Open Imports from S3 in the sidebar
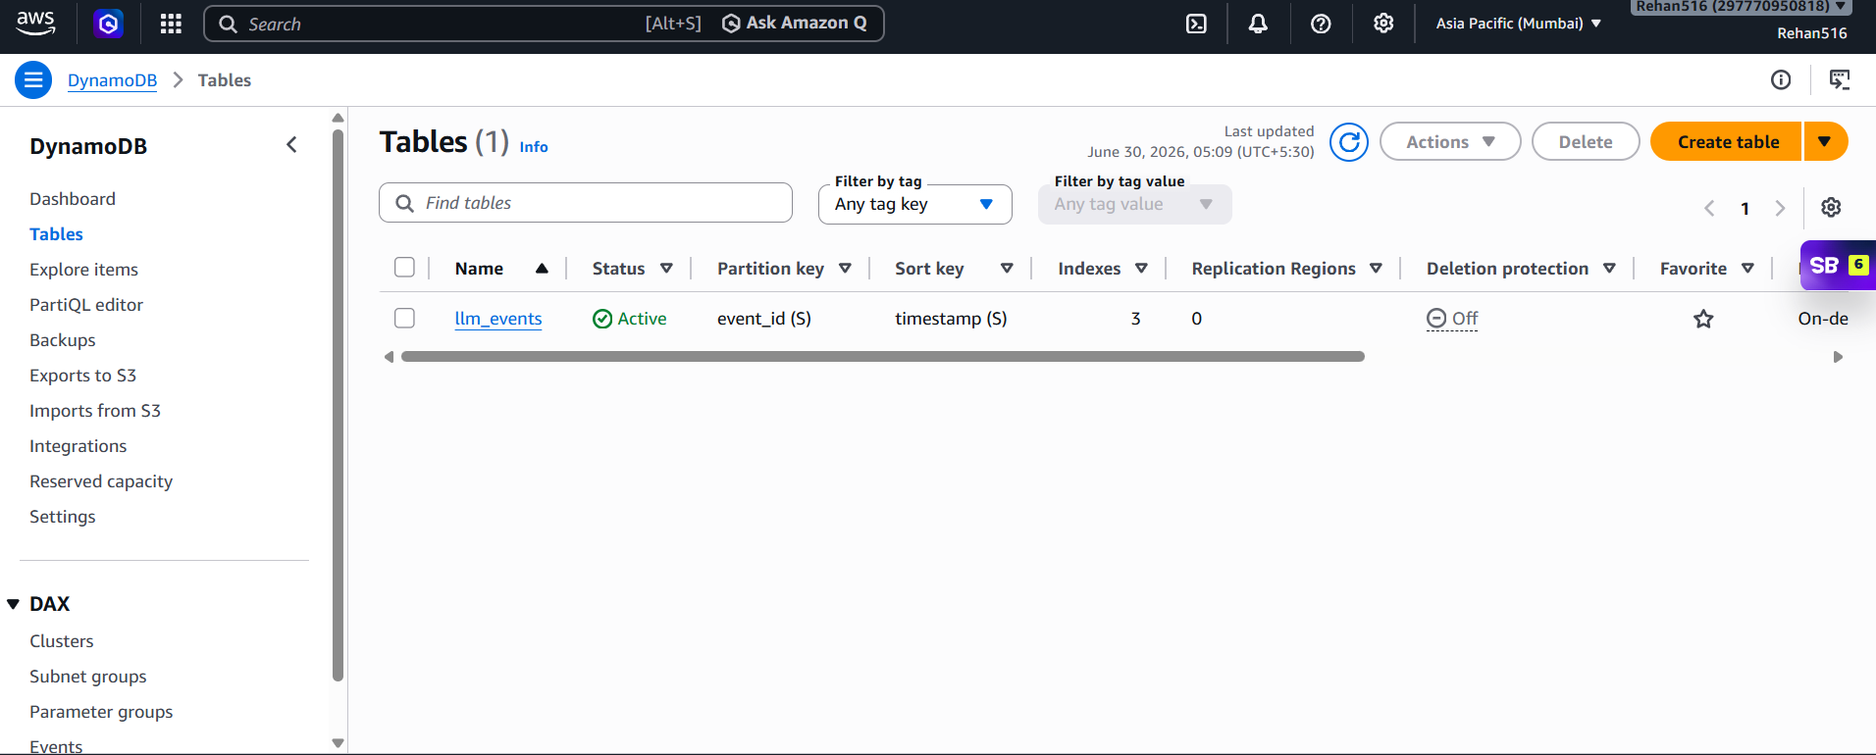This screenshot has height=755, width=1876. pyautogui.click(x=95, y=411)
